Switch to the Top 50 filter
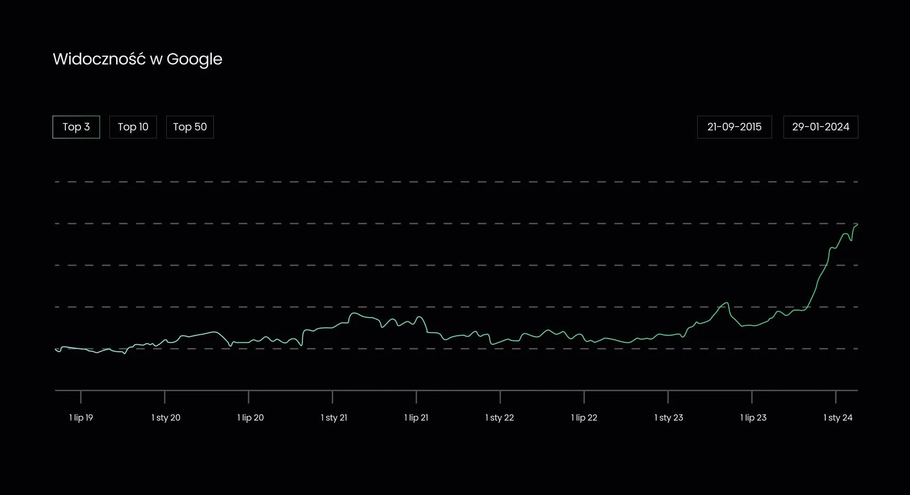The height and width of the screenshot is (495, 910). [190, 127]
